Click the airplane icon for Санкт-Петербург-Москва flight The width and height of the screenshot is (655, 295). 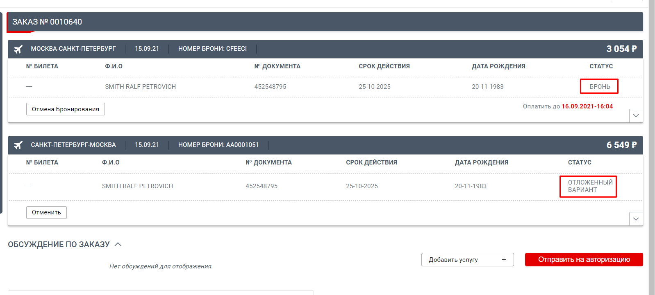[18, 145]
